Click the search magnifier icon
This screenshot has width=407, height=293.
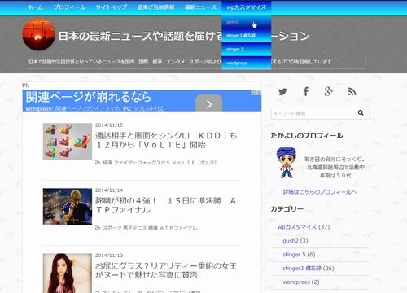[361, 112]
